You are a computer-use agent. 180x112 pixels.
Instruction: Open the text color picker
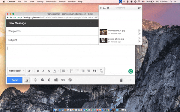(56, 71)
